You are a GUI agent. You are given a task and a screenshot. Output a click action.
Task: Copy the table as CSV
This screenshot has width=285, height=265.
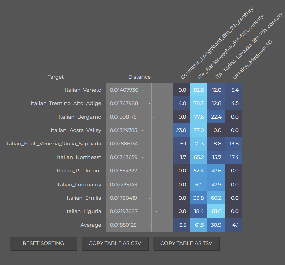click(x=115, y=243)
